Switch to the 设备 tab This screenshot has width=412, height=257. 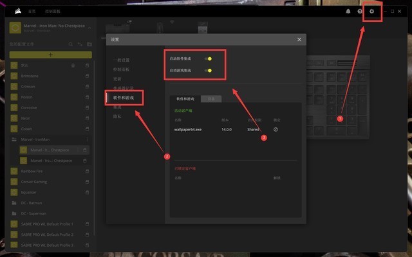(x=211, y=99)
